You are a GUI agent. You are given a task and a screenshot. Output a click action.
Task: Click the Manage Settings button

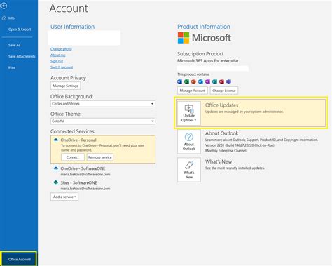pyautogui.click(x=66, y=86)
